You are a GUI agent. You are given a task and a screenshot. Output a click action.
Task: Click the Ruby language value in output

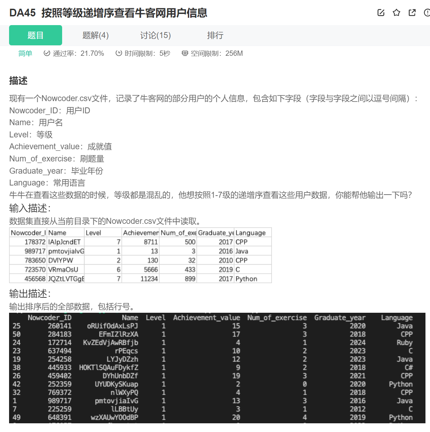point(405,343)
